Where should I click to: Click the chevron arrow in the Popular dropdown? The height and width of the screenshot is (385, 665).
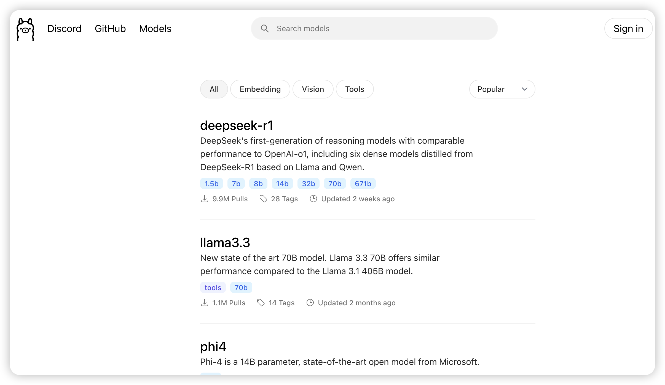(x=525, y=89)
